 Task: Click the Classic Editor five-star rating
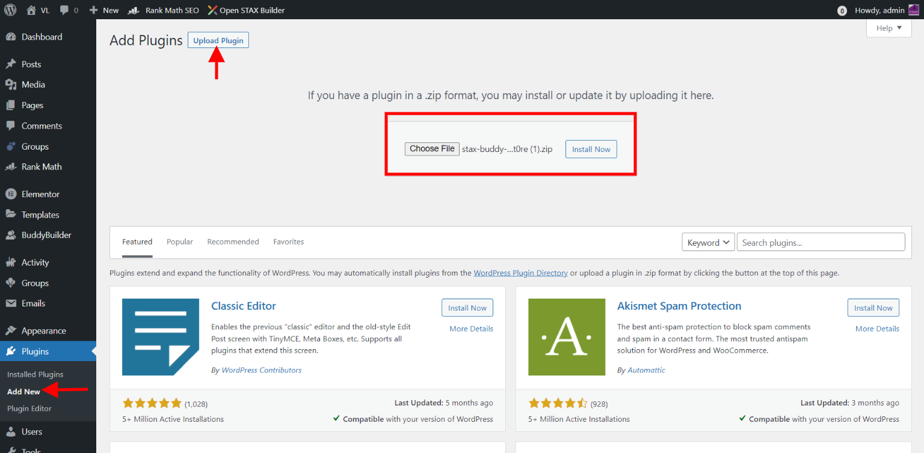pyautogui.click(x=152, y=403)
